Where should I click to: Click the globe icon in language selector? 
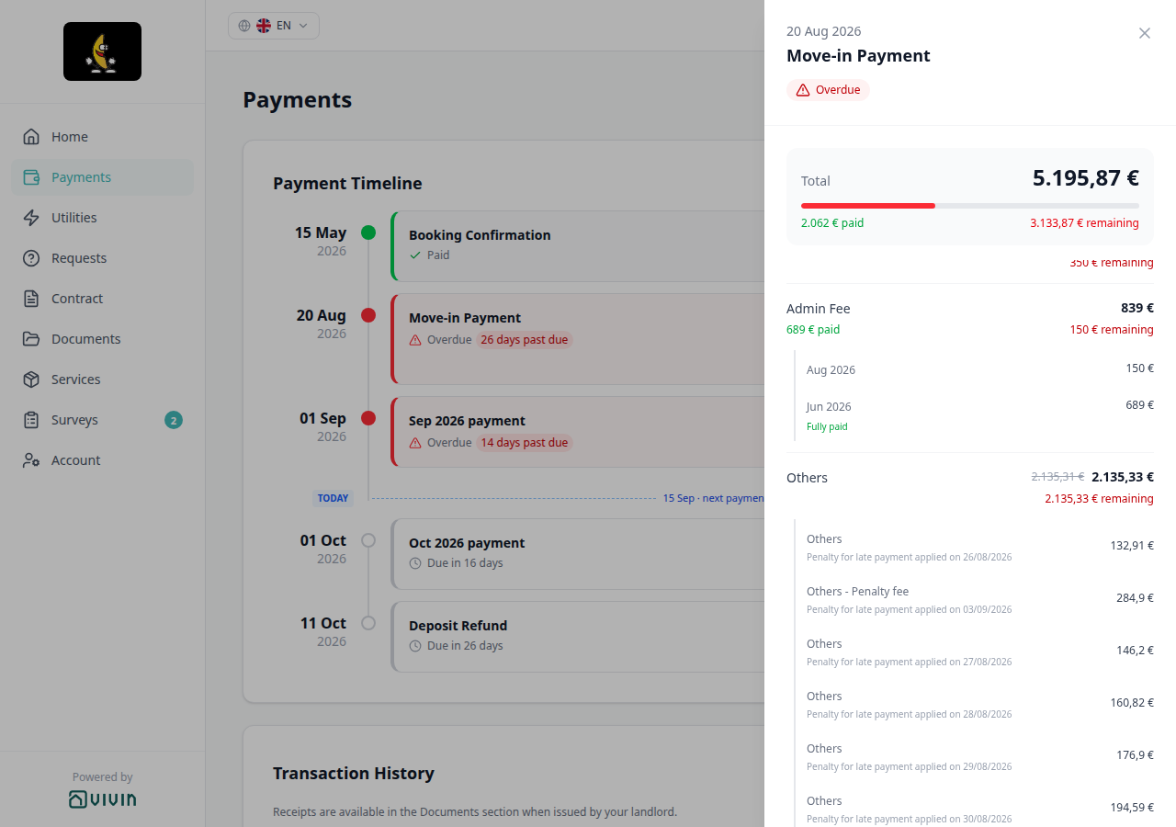[244, 26]
